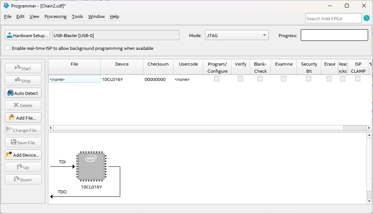Select the <none> usercode cell
This screenshot has width=373, height=214.
[x=188, y=79]
